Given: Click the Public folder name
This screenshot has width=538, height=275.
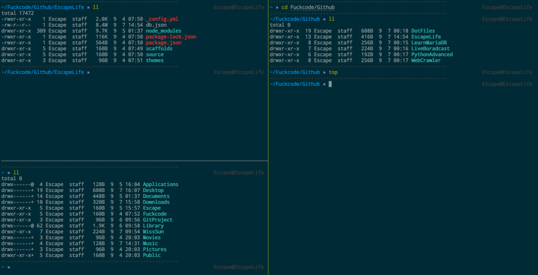Looking at the screenshot, I should tap(152, 255).
